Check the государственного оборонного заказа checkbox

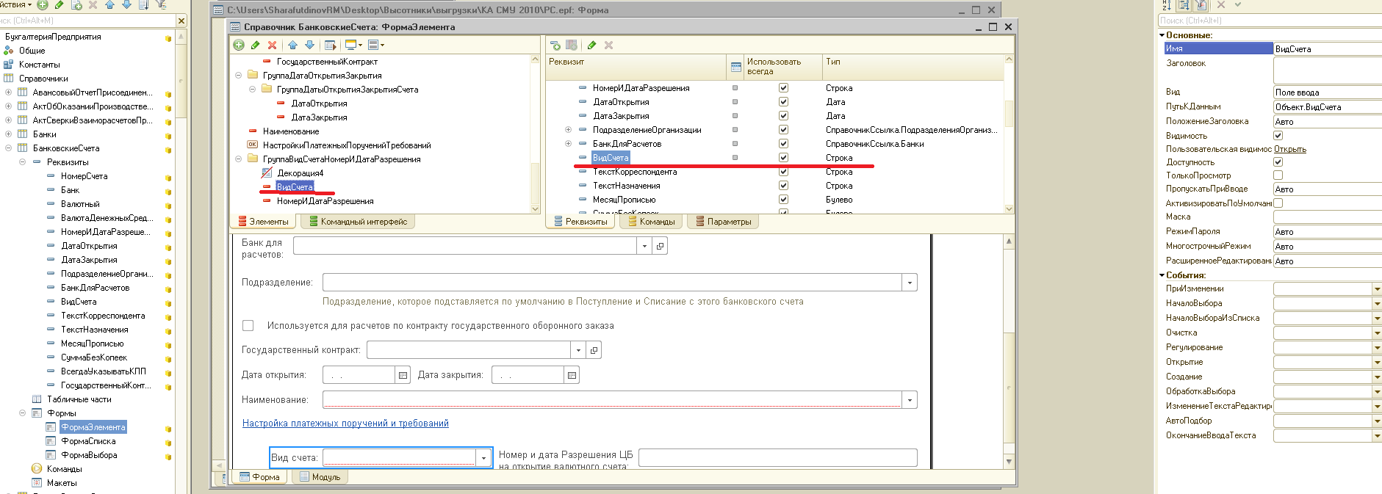coord(248,326)
